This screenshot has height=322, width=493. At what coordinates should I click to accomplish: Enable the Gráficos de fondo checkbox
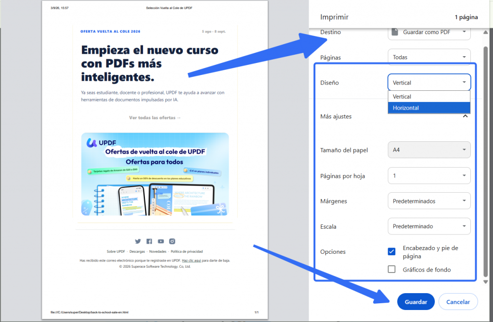391,269
